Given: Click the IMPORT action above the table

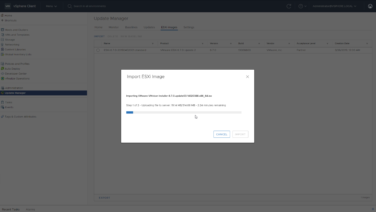Looking at the screenshot, I should pyautogui.click(x=99, y=37).
